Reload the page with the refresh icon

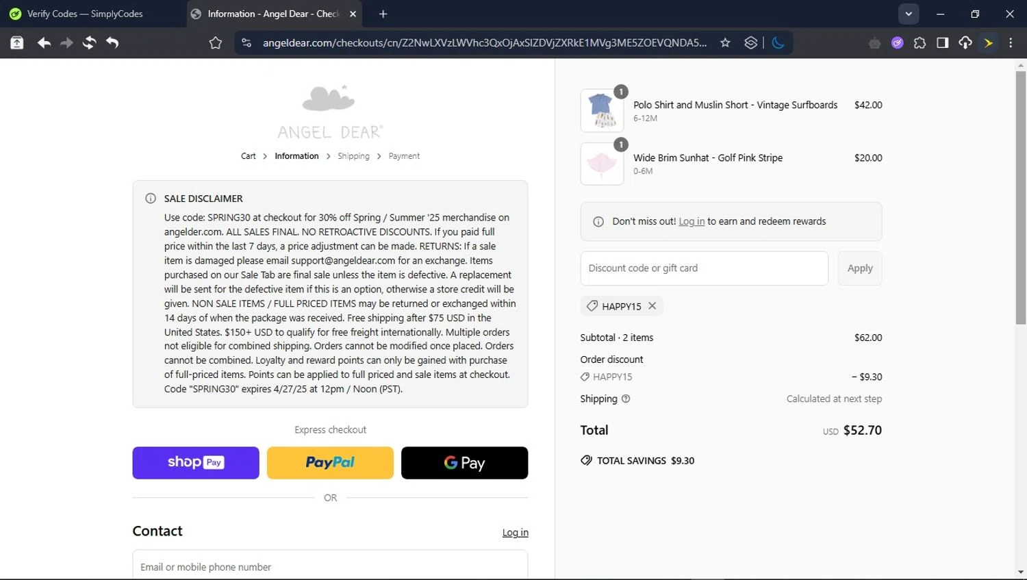point(89,42)
